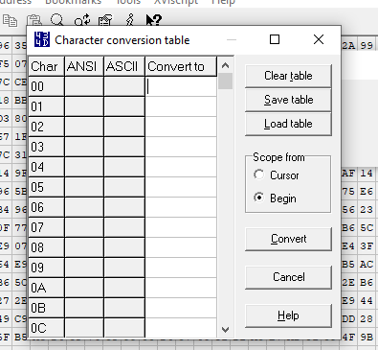Click the Convert to cell for row 09
378x350 pixels.
click(181, 268)
